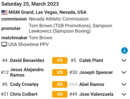Expand the Colbert vs Valenzuela bout
This screenshot has height=99, width=130.
pyautogui.click(x=124, y=94)
